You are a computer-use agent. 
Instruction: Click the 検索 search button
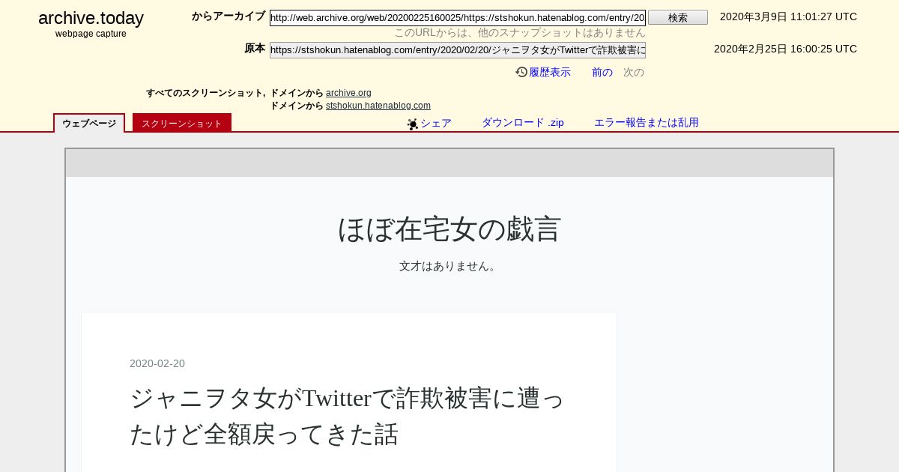(x=678, y=17)
